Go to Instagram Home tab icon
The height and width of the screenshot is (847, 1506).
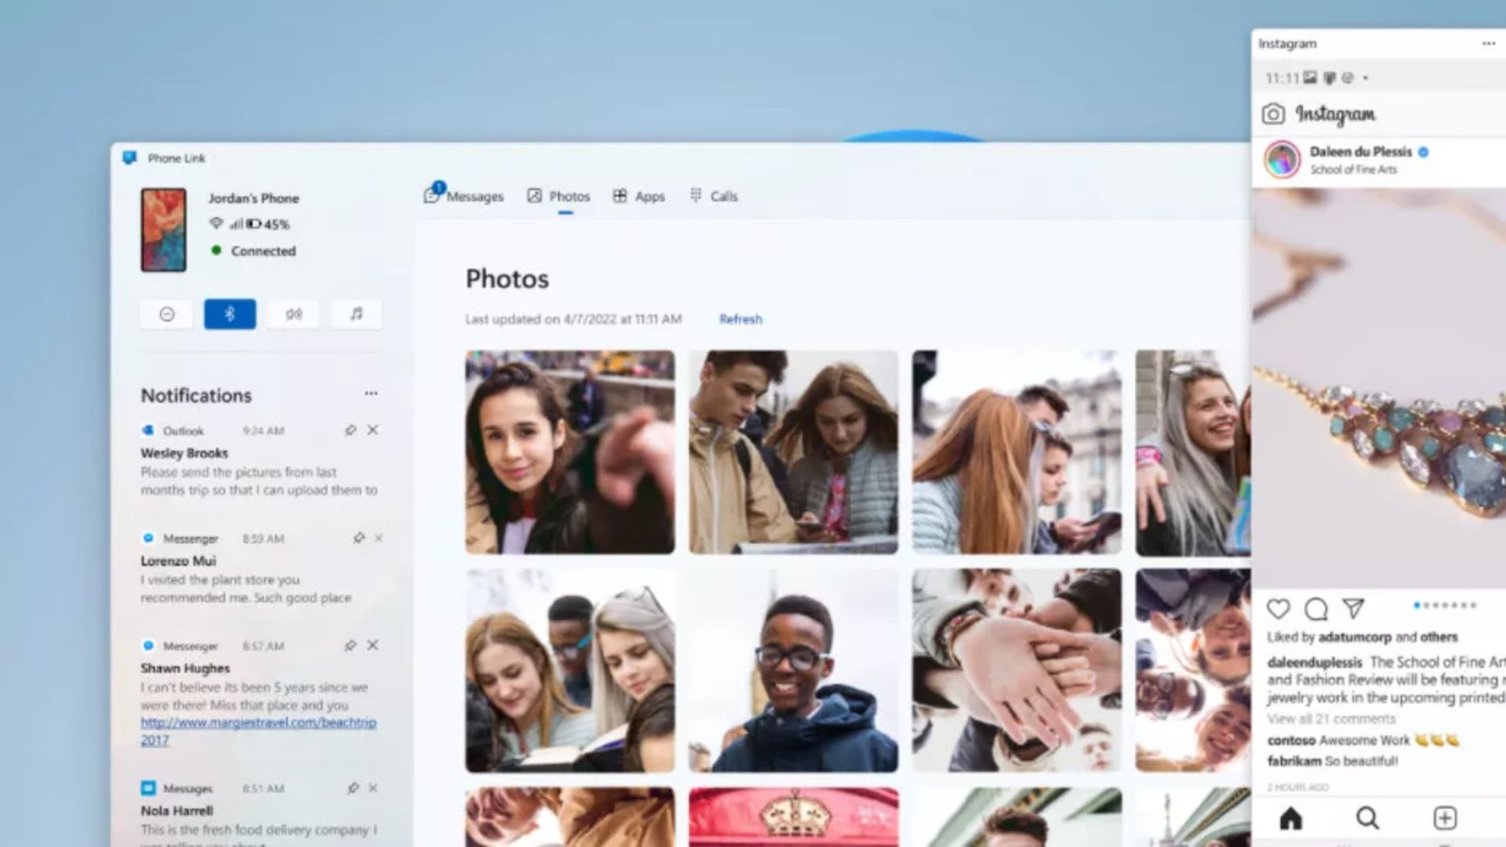(x=1290, y=818)
